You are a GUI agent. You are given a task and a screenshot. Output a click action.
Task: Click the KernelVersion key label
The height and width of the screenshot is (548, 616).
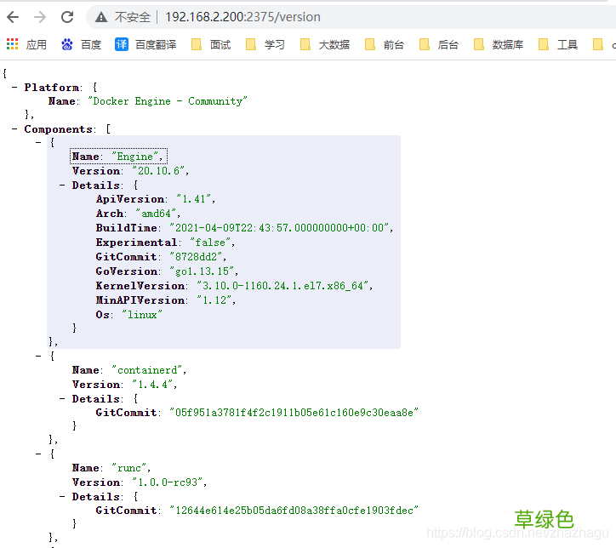(140, 286)
